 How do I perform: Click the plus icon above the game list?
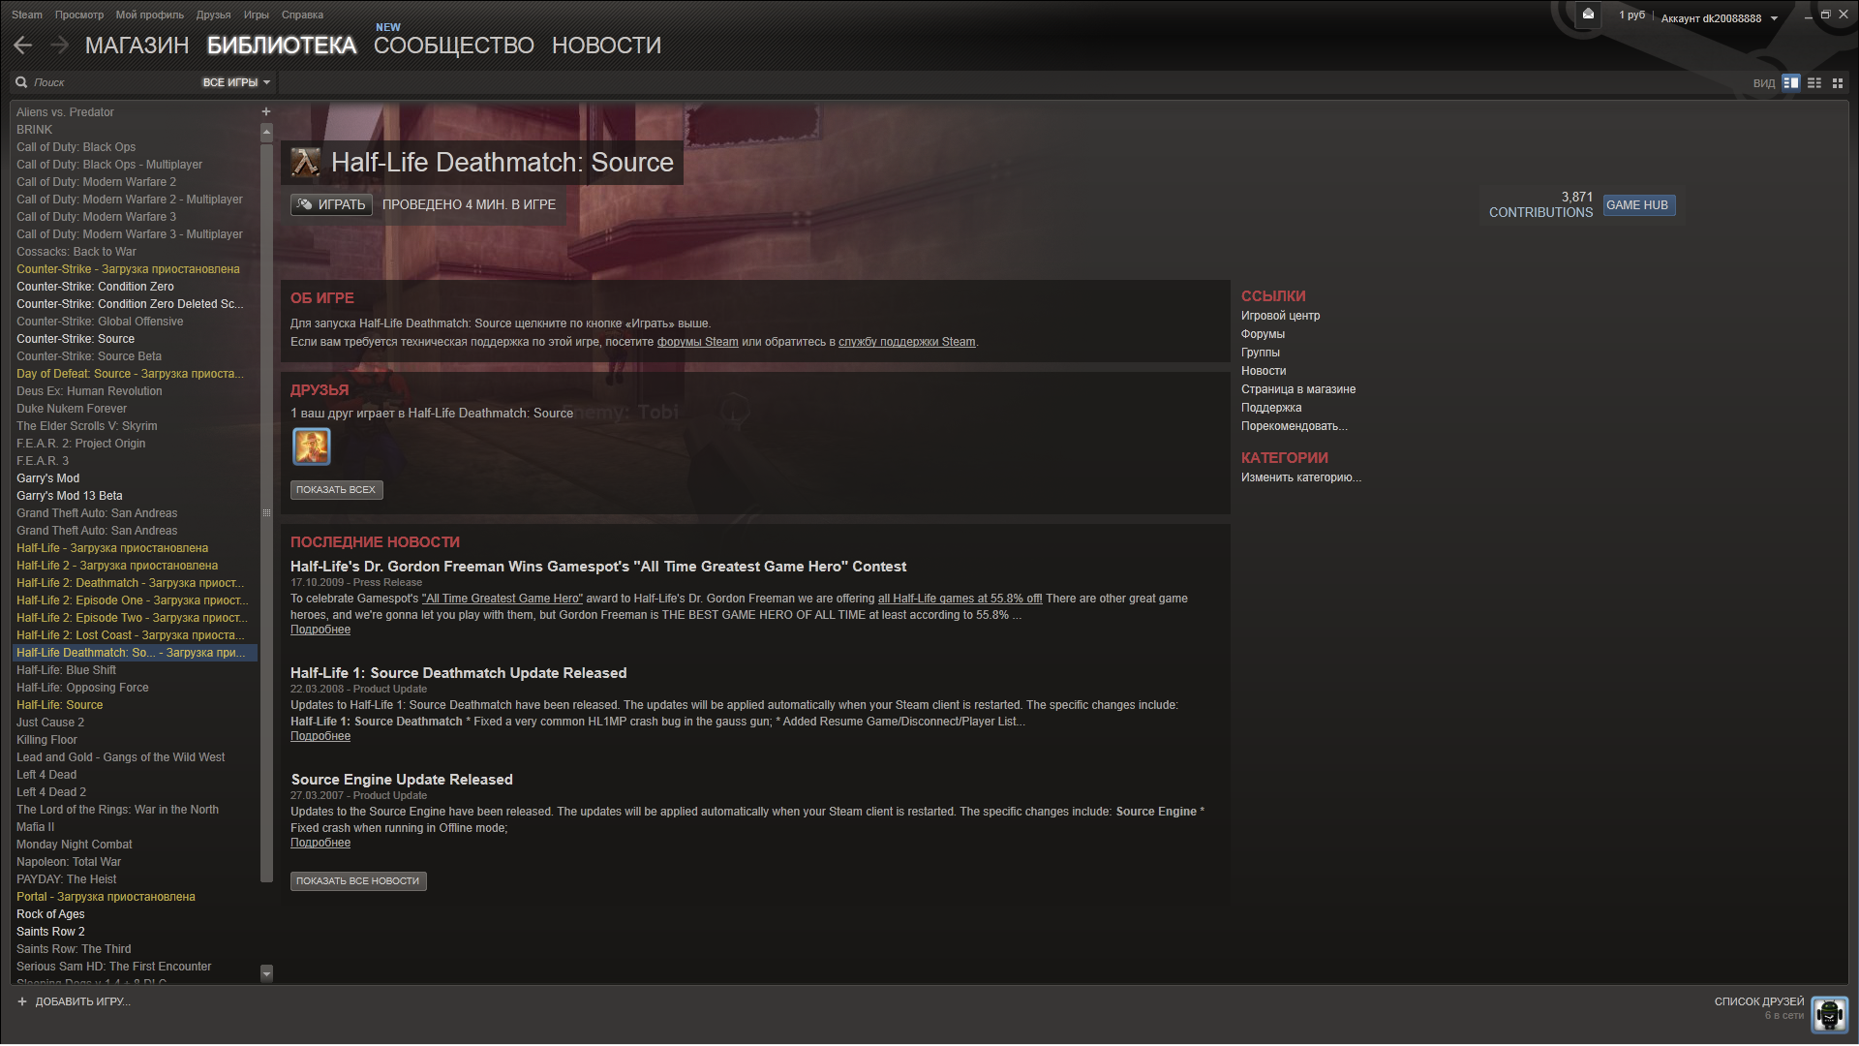point(266,111)
